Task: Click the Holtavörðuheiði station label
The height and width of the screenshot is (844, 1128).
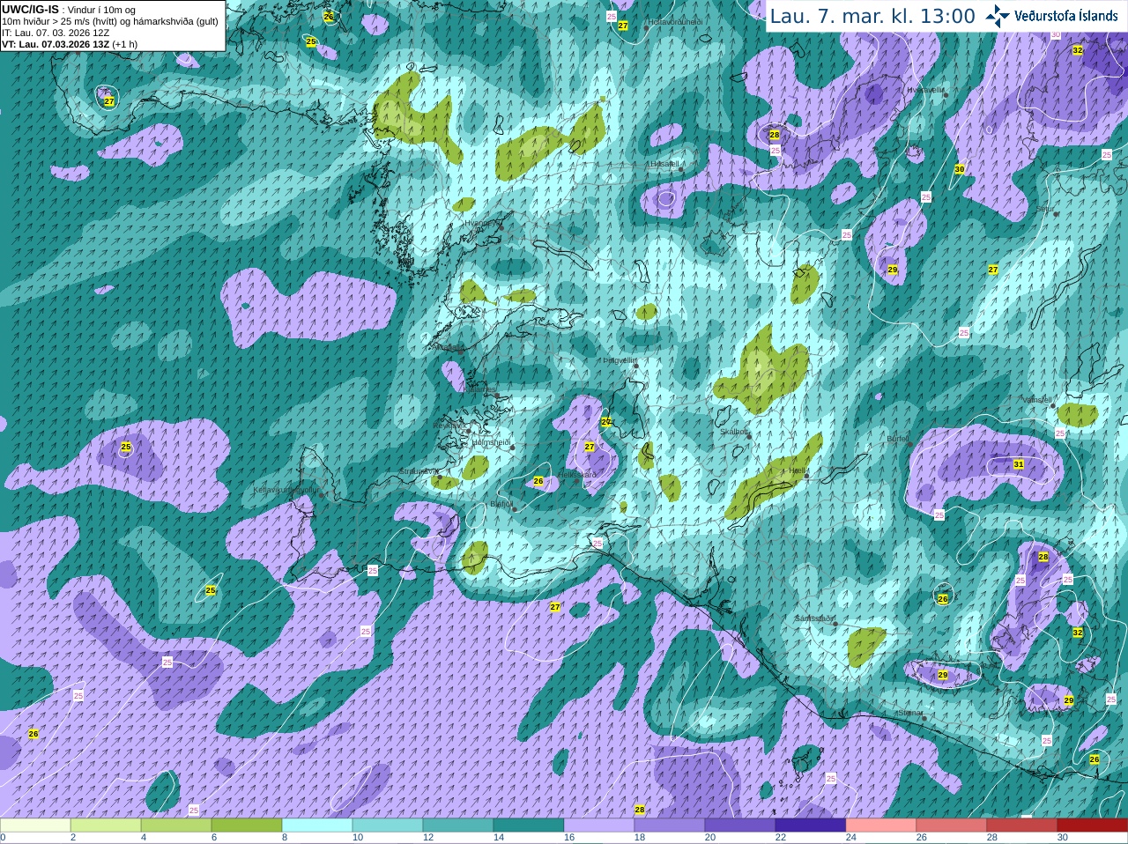Action: (x=676, y=22)
